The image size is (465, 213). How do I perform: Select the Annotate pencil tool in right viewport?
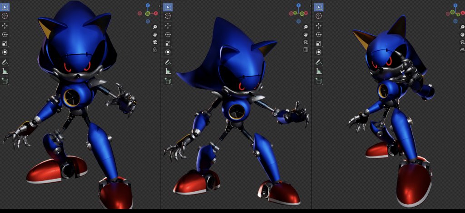[319, 62]
